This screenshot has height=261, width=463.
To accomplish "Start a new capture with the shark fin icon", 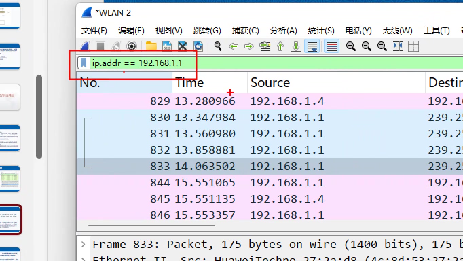I will 85,46.
